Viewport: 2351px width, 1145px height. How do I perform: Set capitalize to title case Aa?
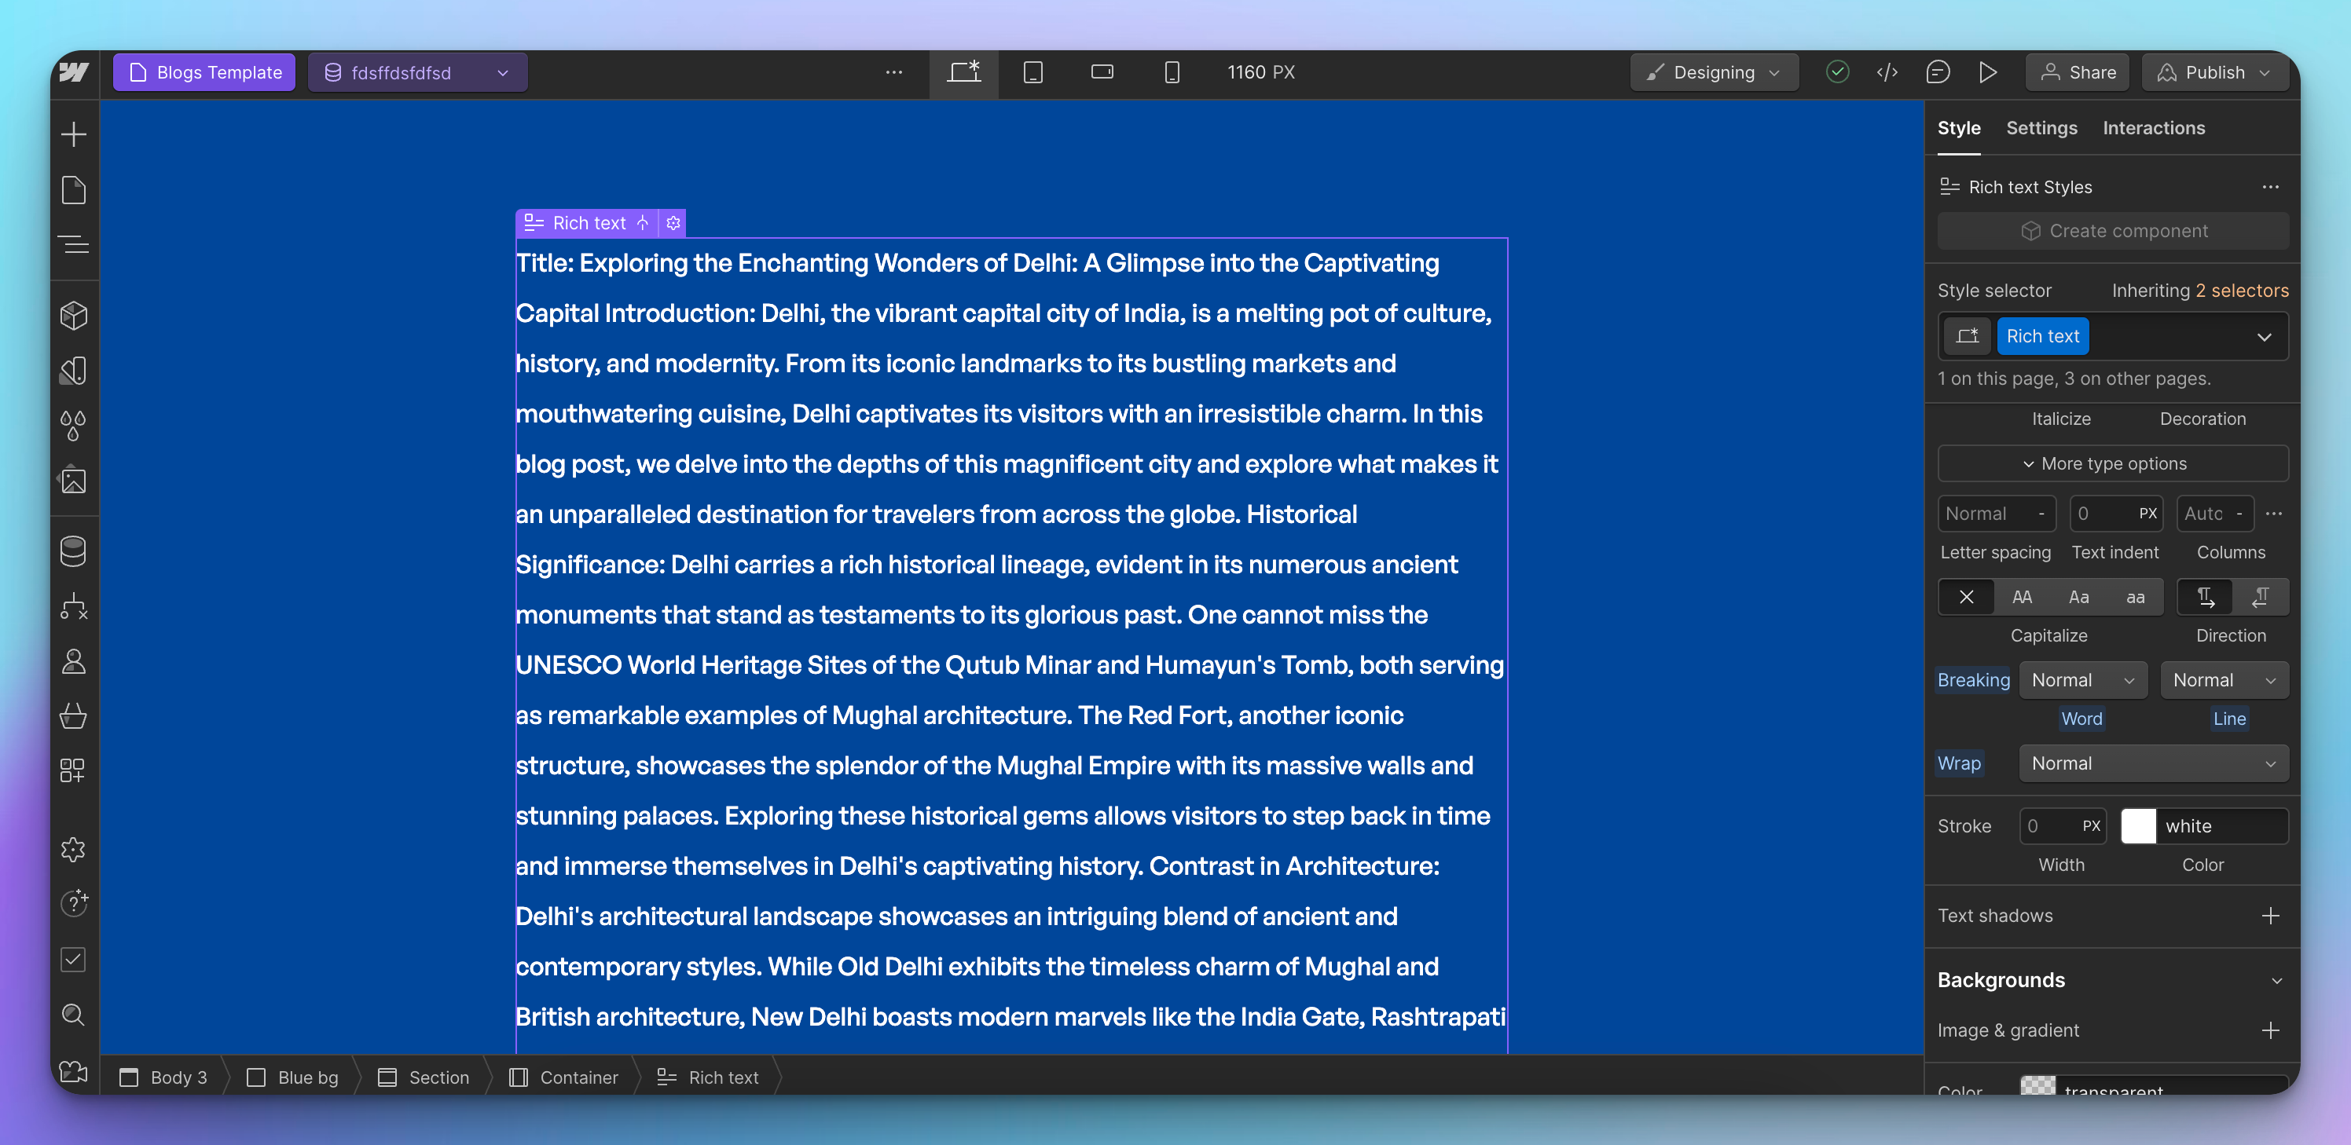[2078, 597]
